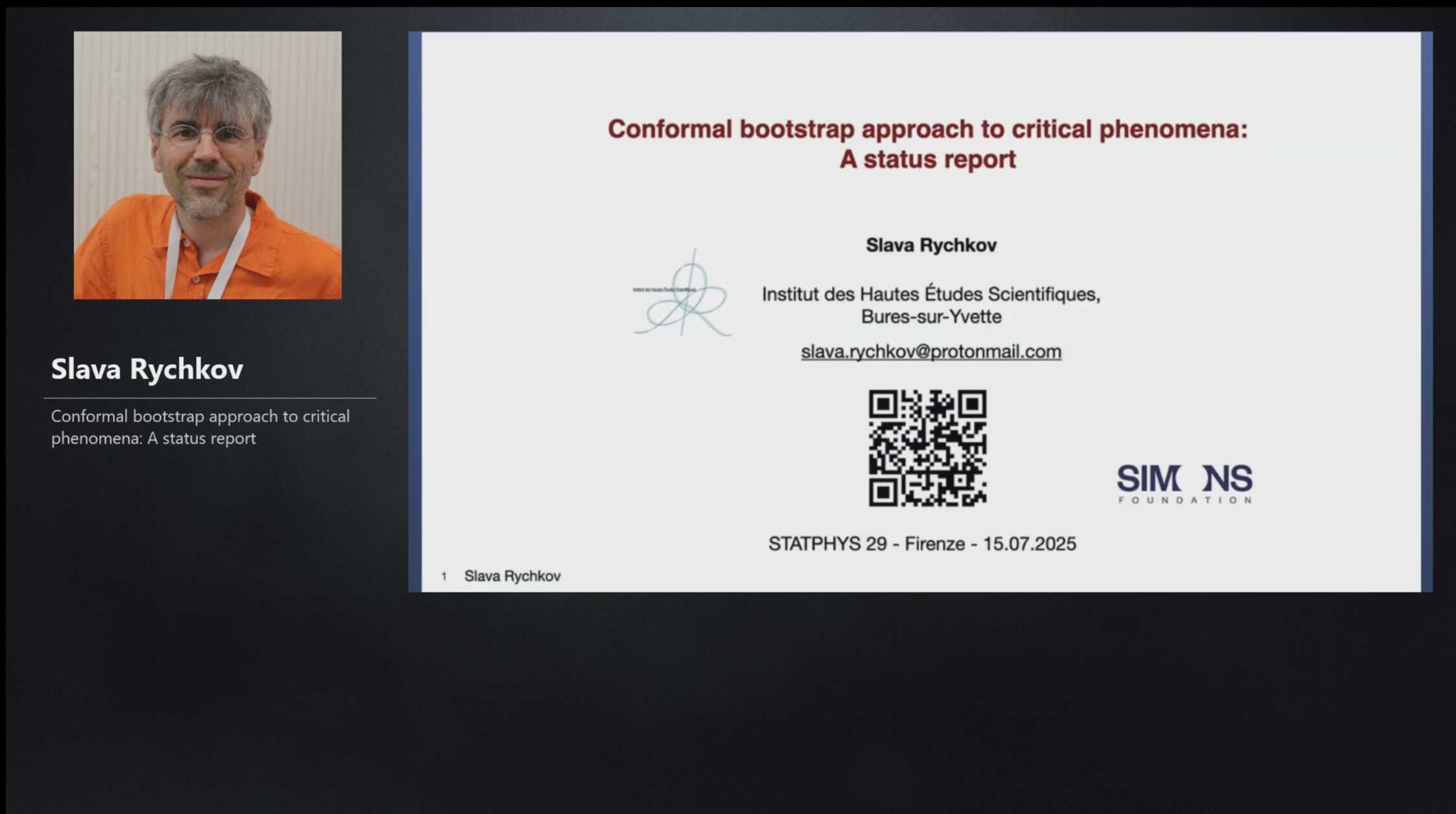The height and width of the screenshot is (814, 1456).
Task: Click 'STATPHYS 29 - Firenze - 15.07.2025' text
Action: pos(922,544)
